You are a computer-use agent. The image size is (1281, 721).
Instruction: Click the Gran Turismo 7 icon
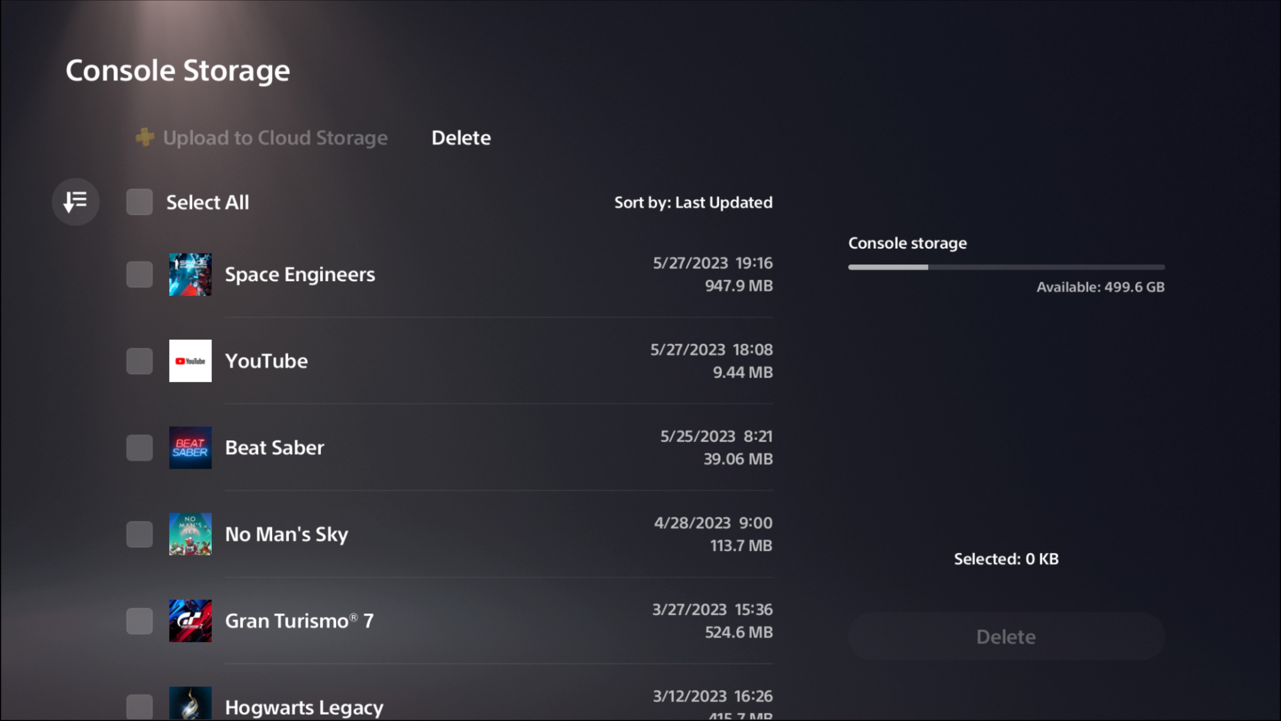point(190,621)
